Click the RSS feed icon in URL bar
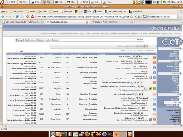The height and width of the screenshot is (137, 183). [x=132, y=17]
